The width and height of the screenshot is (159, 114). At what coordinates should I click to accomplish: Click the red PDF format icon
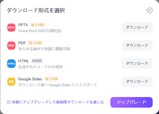11,46
